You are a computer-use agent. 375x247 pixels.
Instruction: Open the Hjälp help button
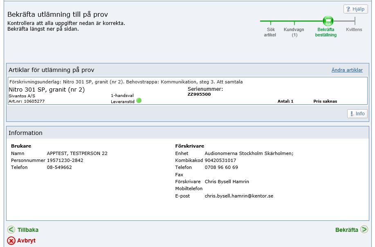pos(356,9)
